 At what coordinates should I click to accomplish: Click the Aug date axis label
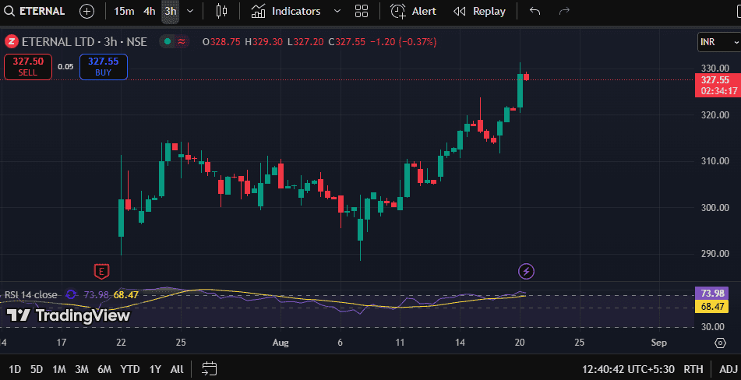pyautogui.click(x=281, y=343)
